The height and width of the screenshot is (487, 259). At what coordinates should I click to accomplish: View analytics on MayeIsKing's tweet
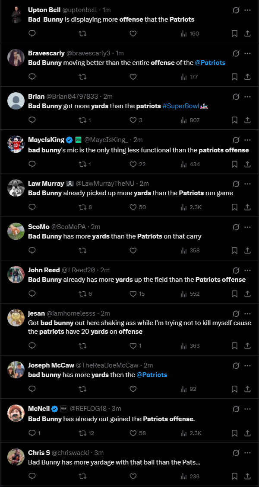tap(183, 164)
